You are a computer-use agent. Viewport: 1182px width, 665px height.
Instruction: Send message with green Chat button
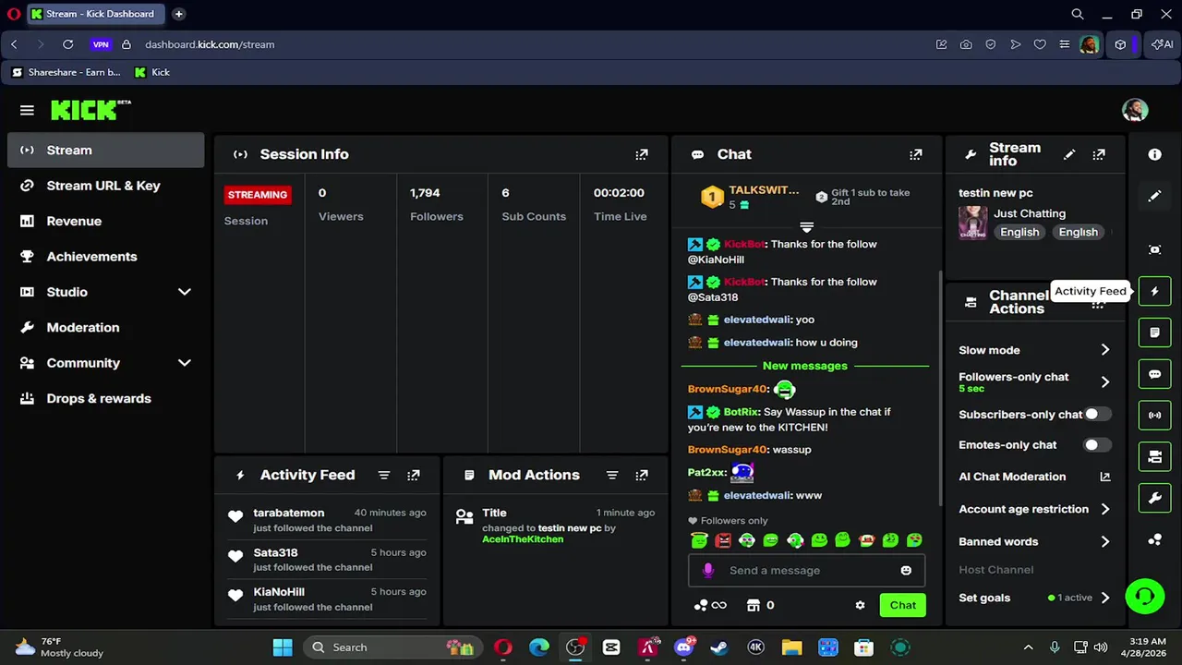(x=902, y=606)
